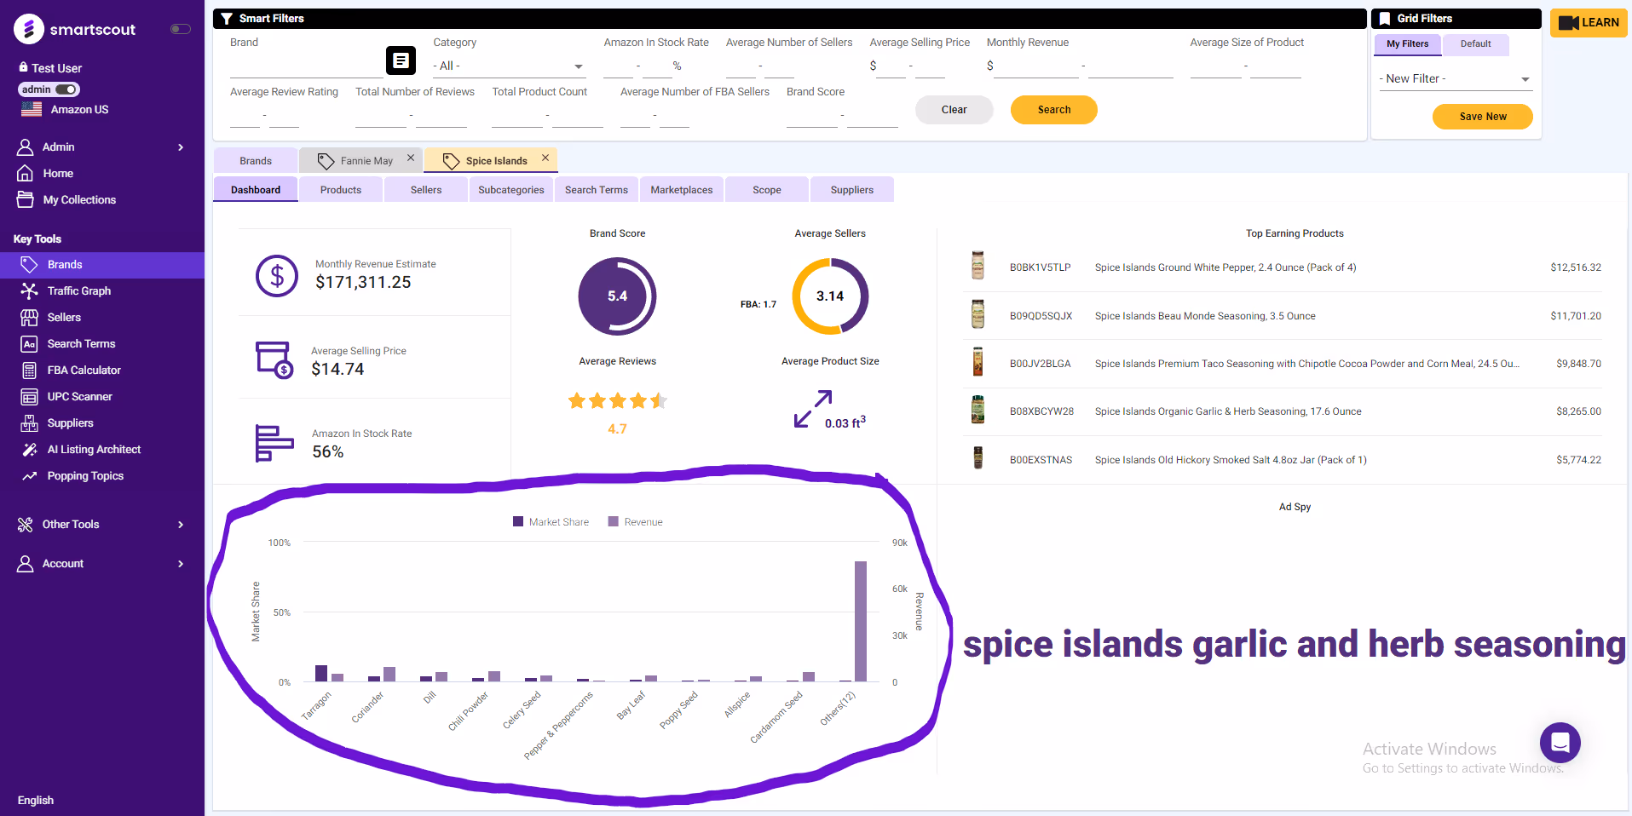
Task: Open Spice Islands Organic Garlic & Herb product
Action: pyautogui.click(x=1228, y=411)
